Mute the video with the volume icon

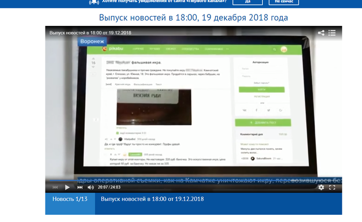click(x=90, y=187)
